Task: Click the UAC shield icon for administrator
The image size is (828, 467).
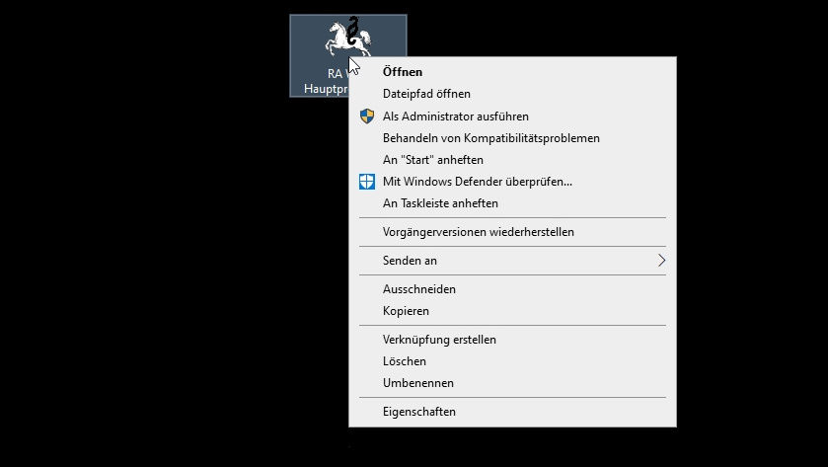Action: coord(366,117)
